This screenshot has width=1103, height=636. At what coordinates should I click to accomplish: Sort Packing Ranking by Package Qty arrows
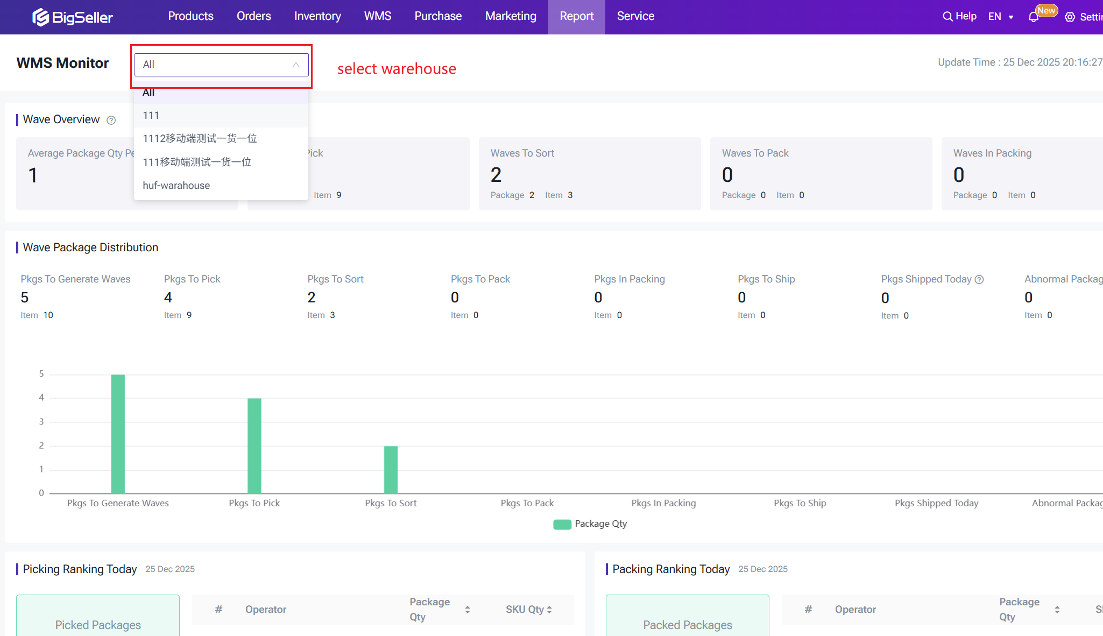point(1057,610)
